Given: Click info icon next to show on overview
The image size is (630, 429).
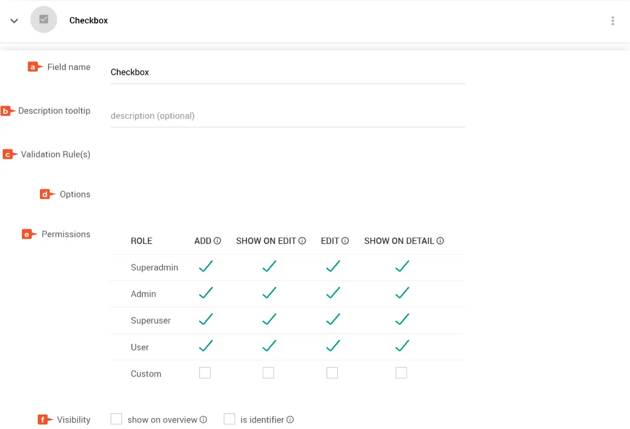Looking at the screenshot, I should [204, 420].
